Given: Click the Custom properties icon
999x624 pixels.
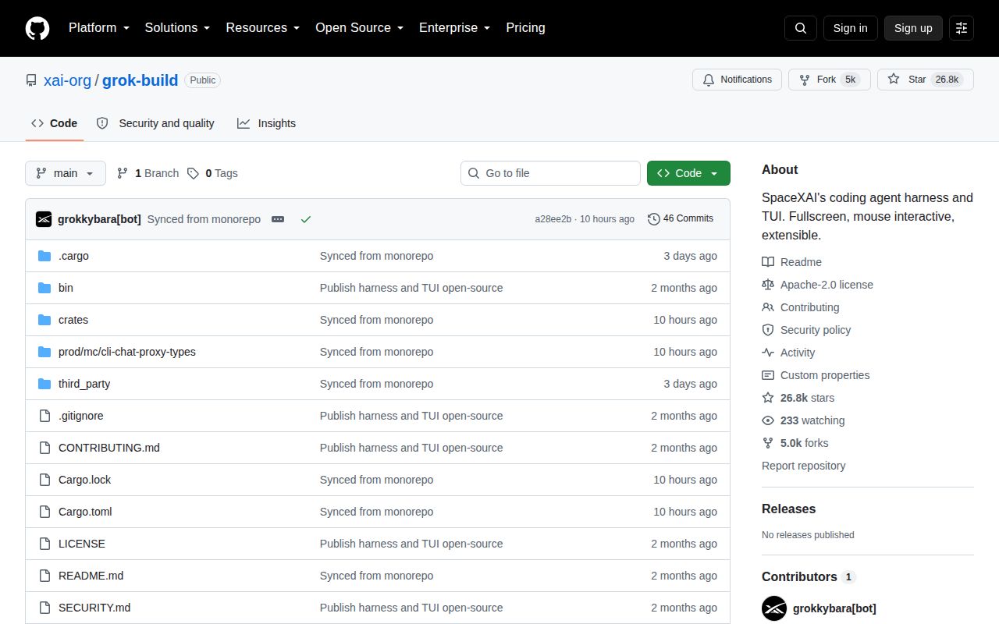Looking at the screenshot, I should tap(768, 375).
